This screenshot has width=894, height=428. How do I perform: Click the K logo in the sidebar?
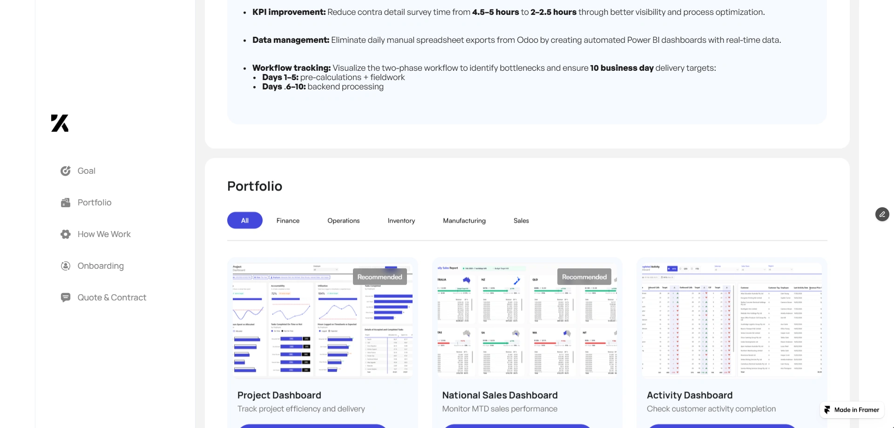(60, 123)
